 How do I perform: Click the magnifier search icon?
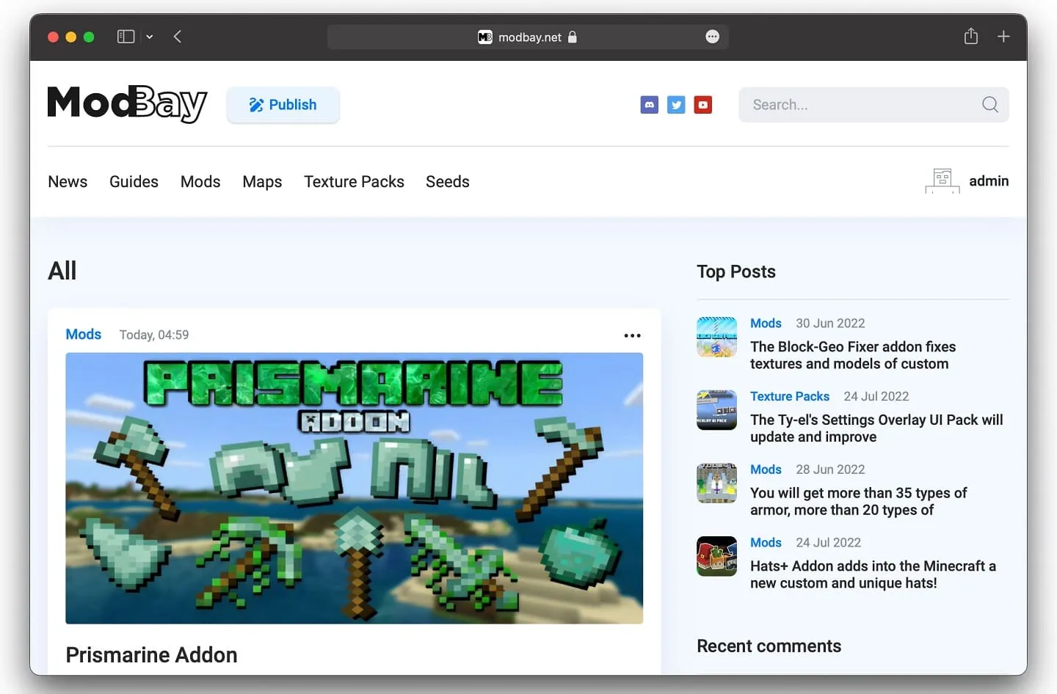[x=990, y=105]
